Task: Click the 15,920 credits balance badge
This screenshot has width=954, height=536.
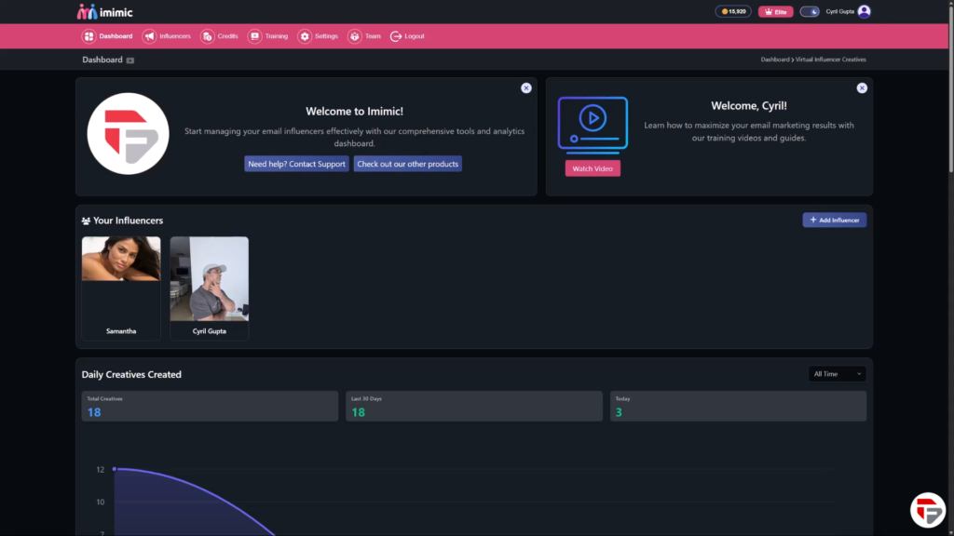Action: (733, 11)
